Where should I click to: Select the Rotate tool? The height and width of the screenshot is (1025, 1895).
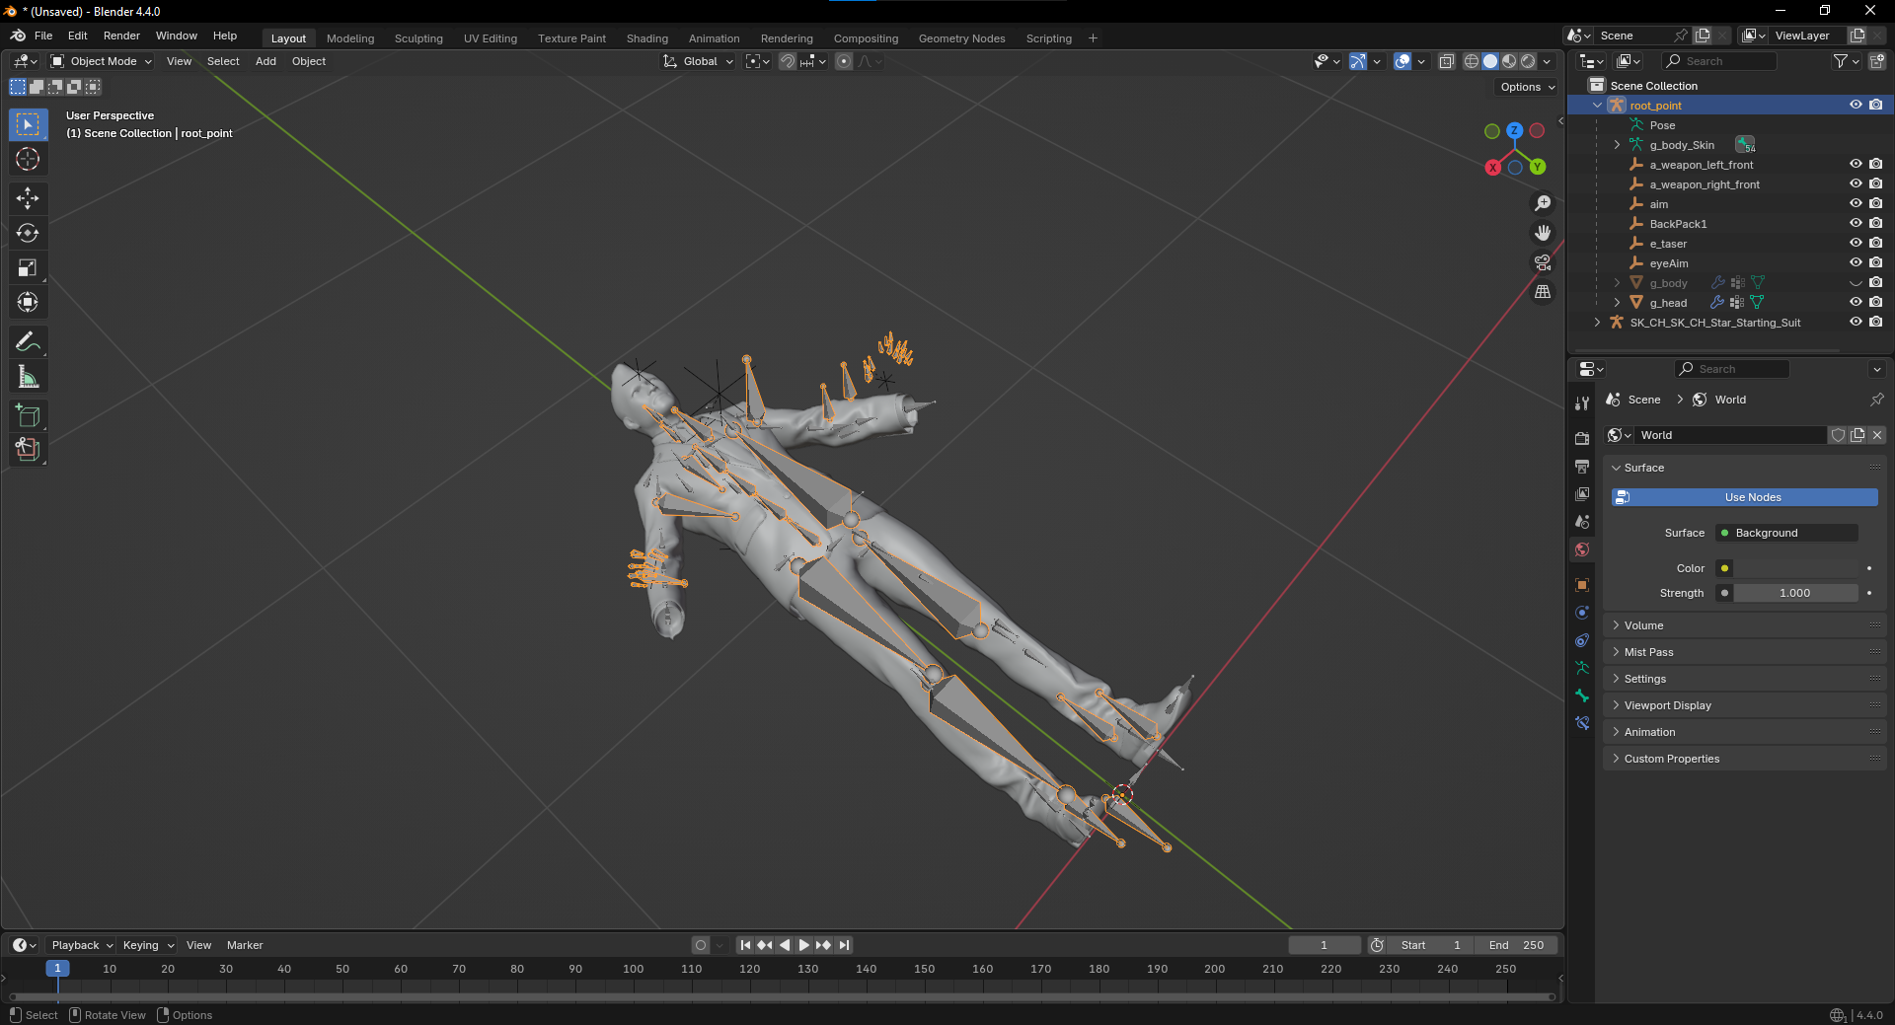point(28,233)
